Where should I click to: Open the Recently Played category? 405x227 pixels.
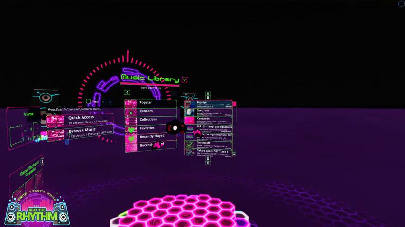(x=151, y=138)
